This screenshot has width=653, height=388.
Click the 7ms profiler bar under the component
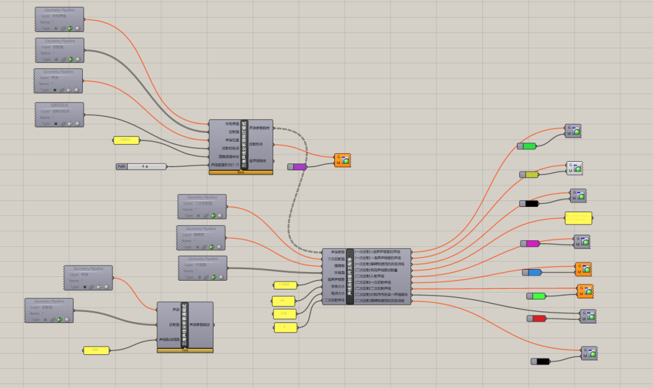click(185, 351)
